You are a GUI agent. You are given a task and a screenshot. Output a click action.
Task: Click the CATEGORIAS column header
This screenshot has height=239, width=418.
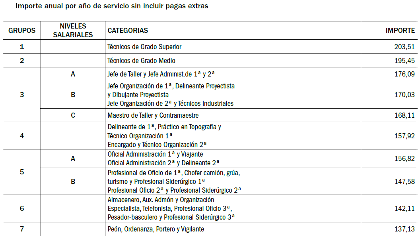(x=128, y=31)
